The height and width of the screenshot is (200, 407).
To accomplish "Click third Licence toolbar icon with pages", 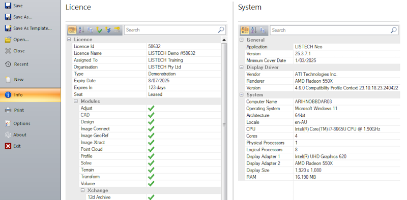I will tap(91, 30).
